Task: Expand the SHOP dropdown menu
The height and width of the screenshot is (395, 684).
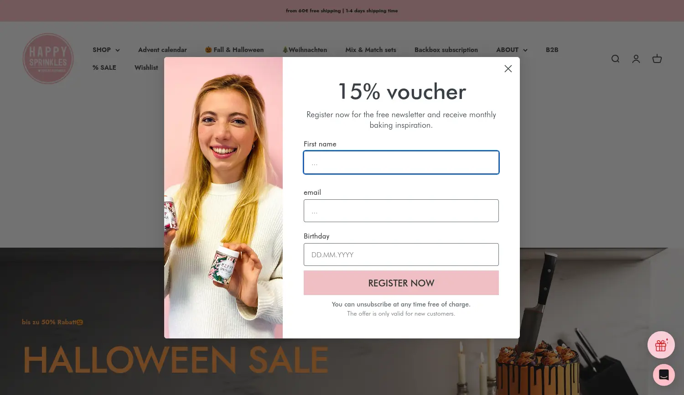Action: [x=106, y=50]
